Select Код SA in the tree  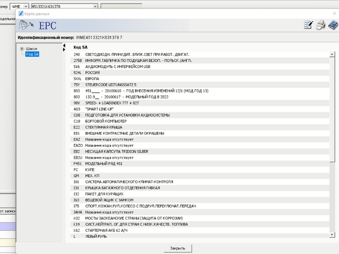click(x=32, y=54)
